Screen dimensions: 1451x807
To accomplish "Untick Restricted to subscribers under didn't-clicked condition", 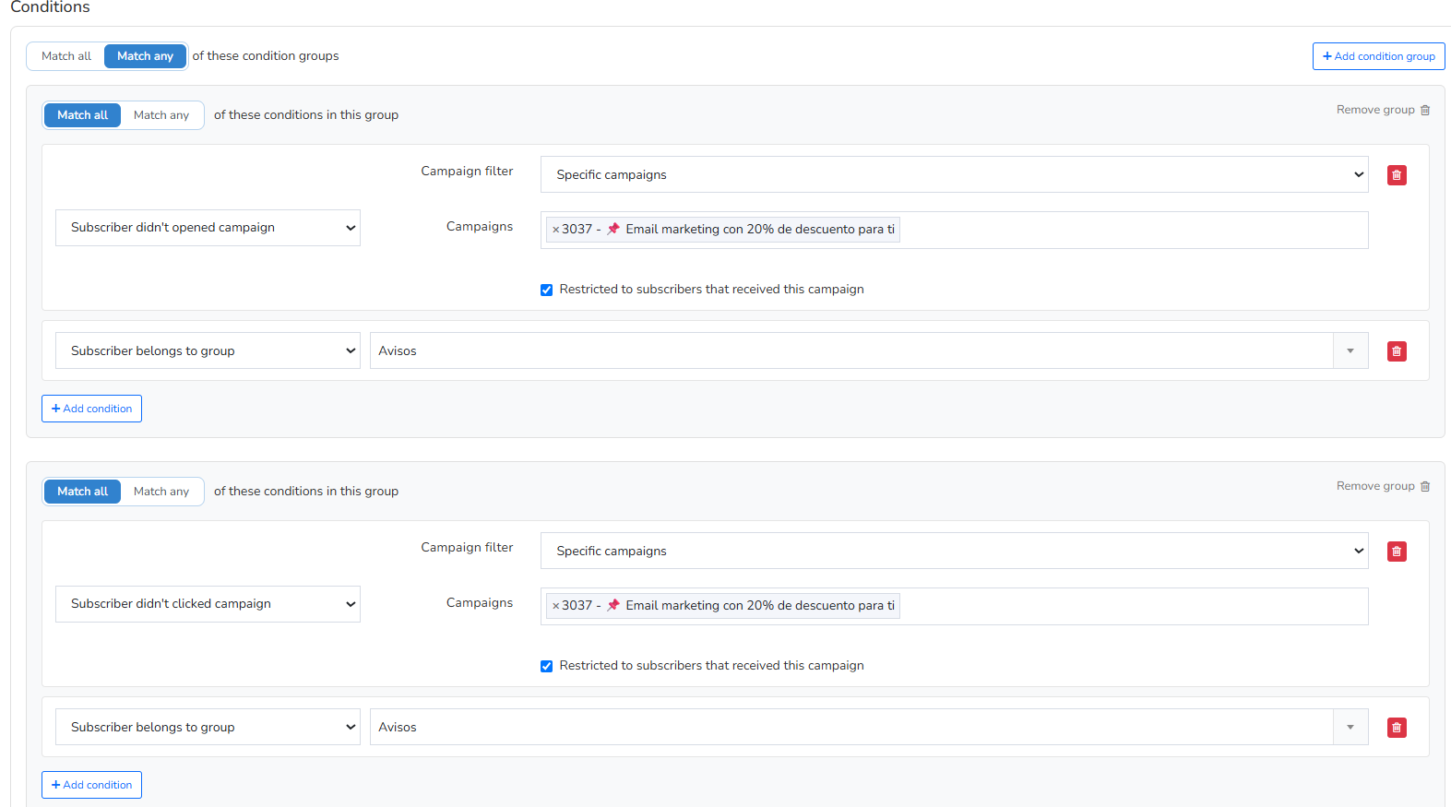I will (x=546, y=666).
